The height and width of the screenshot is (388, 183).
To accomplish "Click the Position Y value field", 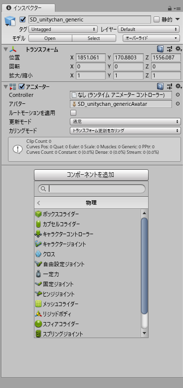I will [128, 57].
